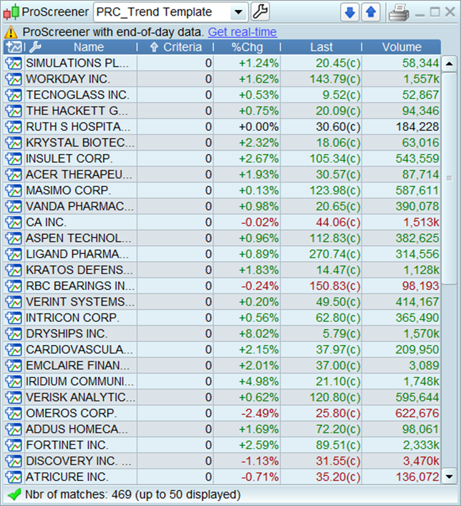Open chart icon for RUTH S HOSPITA... row
This screenshot has height=506, width=461.
pyautogui.click(x=14, y=127)
